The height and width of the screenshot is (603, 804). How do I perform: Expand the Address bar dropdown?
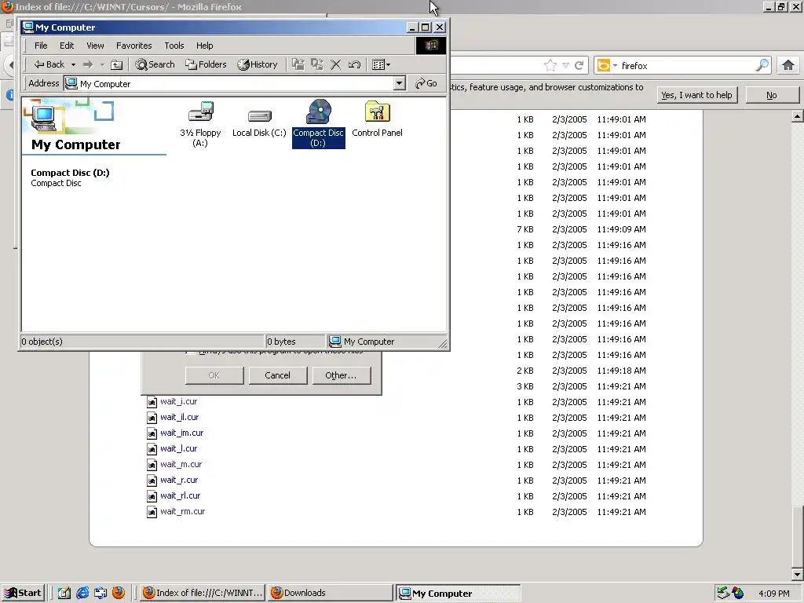click(x=400, y=83)
